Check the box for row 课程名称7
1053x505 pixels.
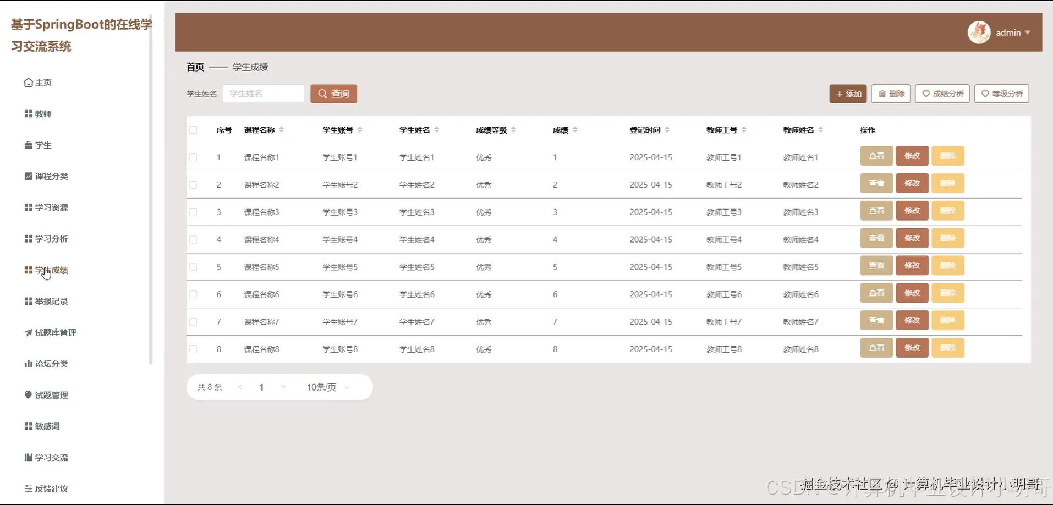[x=193, y=322]
